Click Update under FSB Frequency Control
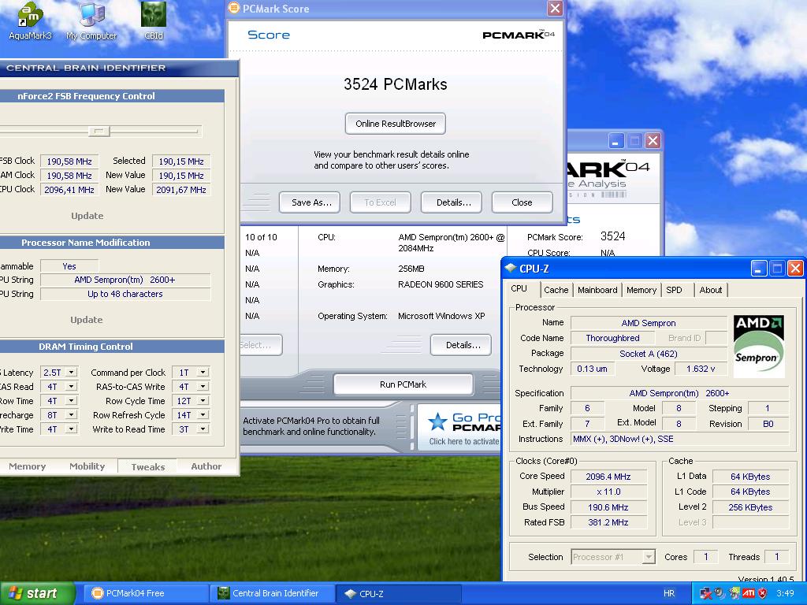 coord(87,216)
